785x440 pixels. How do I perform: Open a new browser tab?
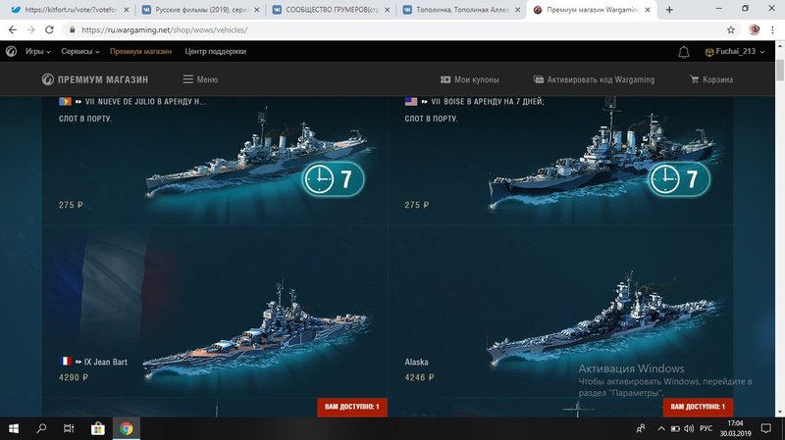669,10
